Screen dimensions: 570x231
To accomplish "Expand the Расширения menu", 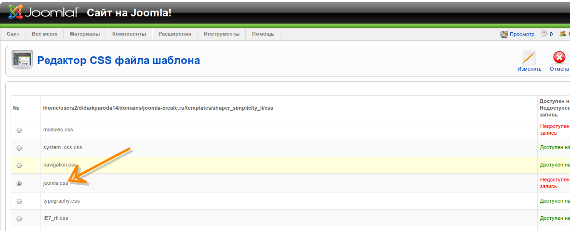I will click(175, 34).
